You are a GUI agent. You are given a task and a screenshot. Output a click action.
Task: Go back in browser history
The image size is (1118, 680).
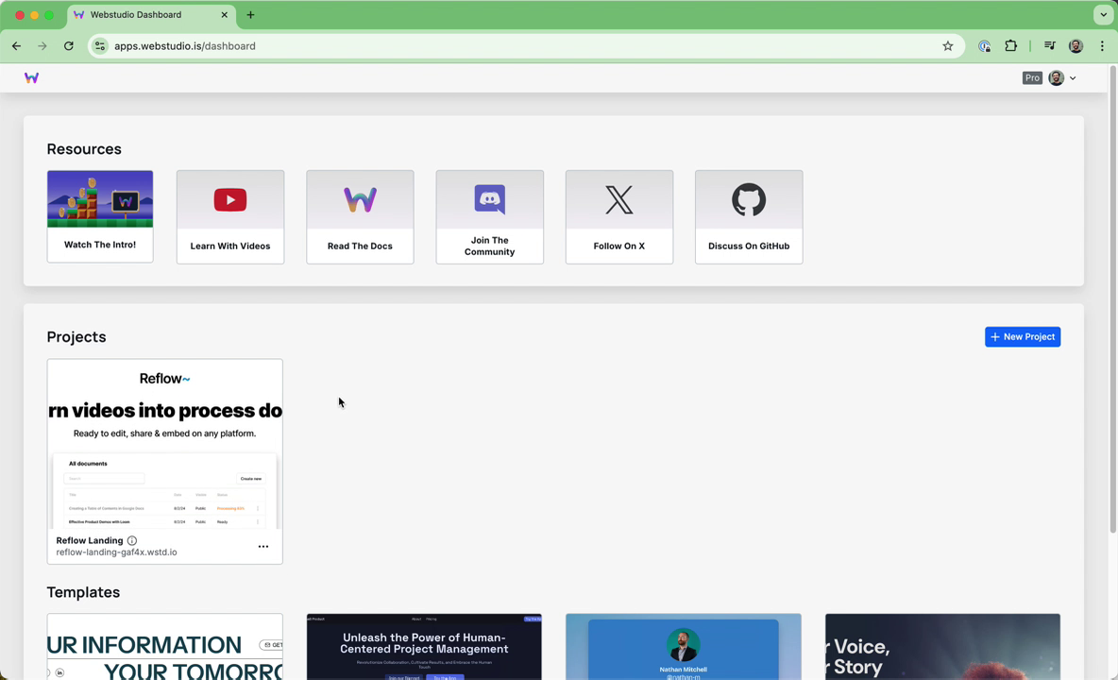(16, 45)
